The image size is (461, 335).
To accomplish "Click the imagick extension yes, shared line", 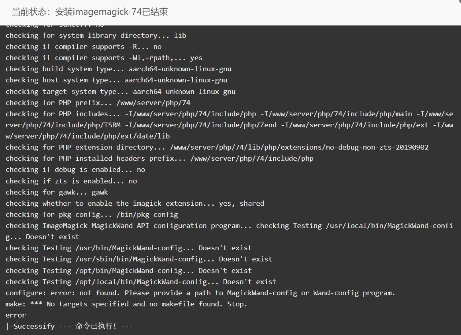I will coord(135,203).
